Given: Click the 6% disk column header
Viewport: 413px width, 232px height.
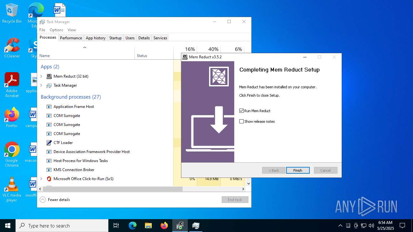Looking at the screenshot, I should [238, 49].
